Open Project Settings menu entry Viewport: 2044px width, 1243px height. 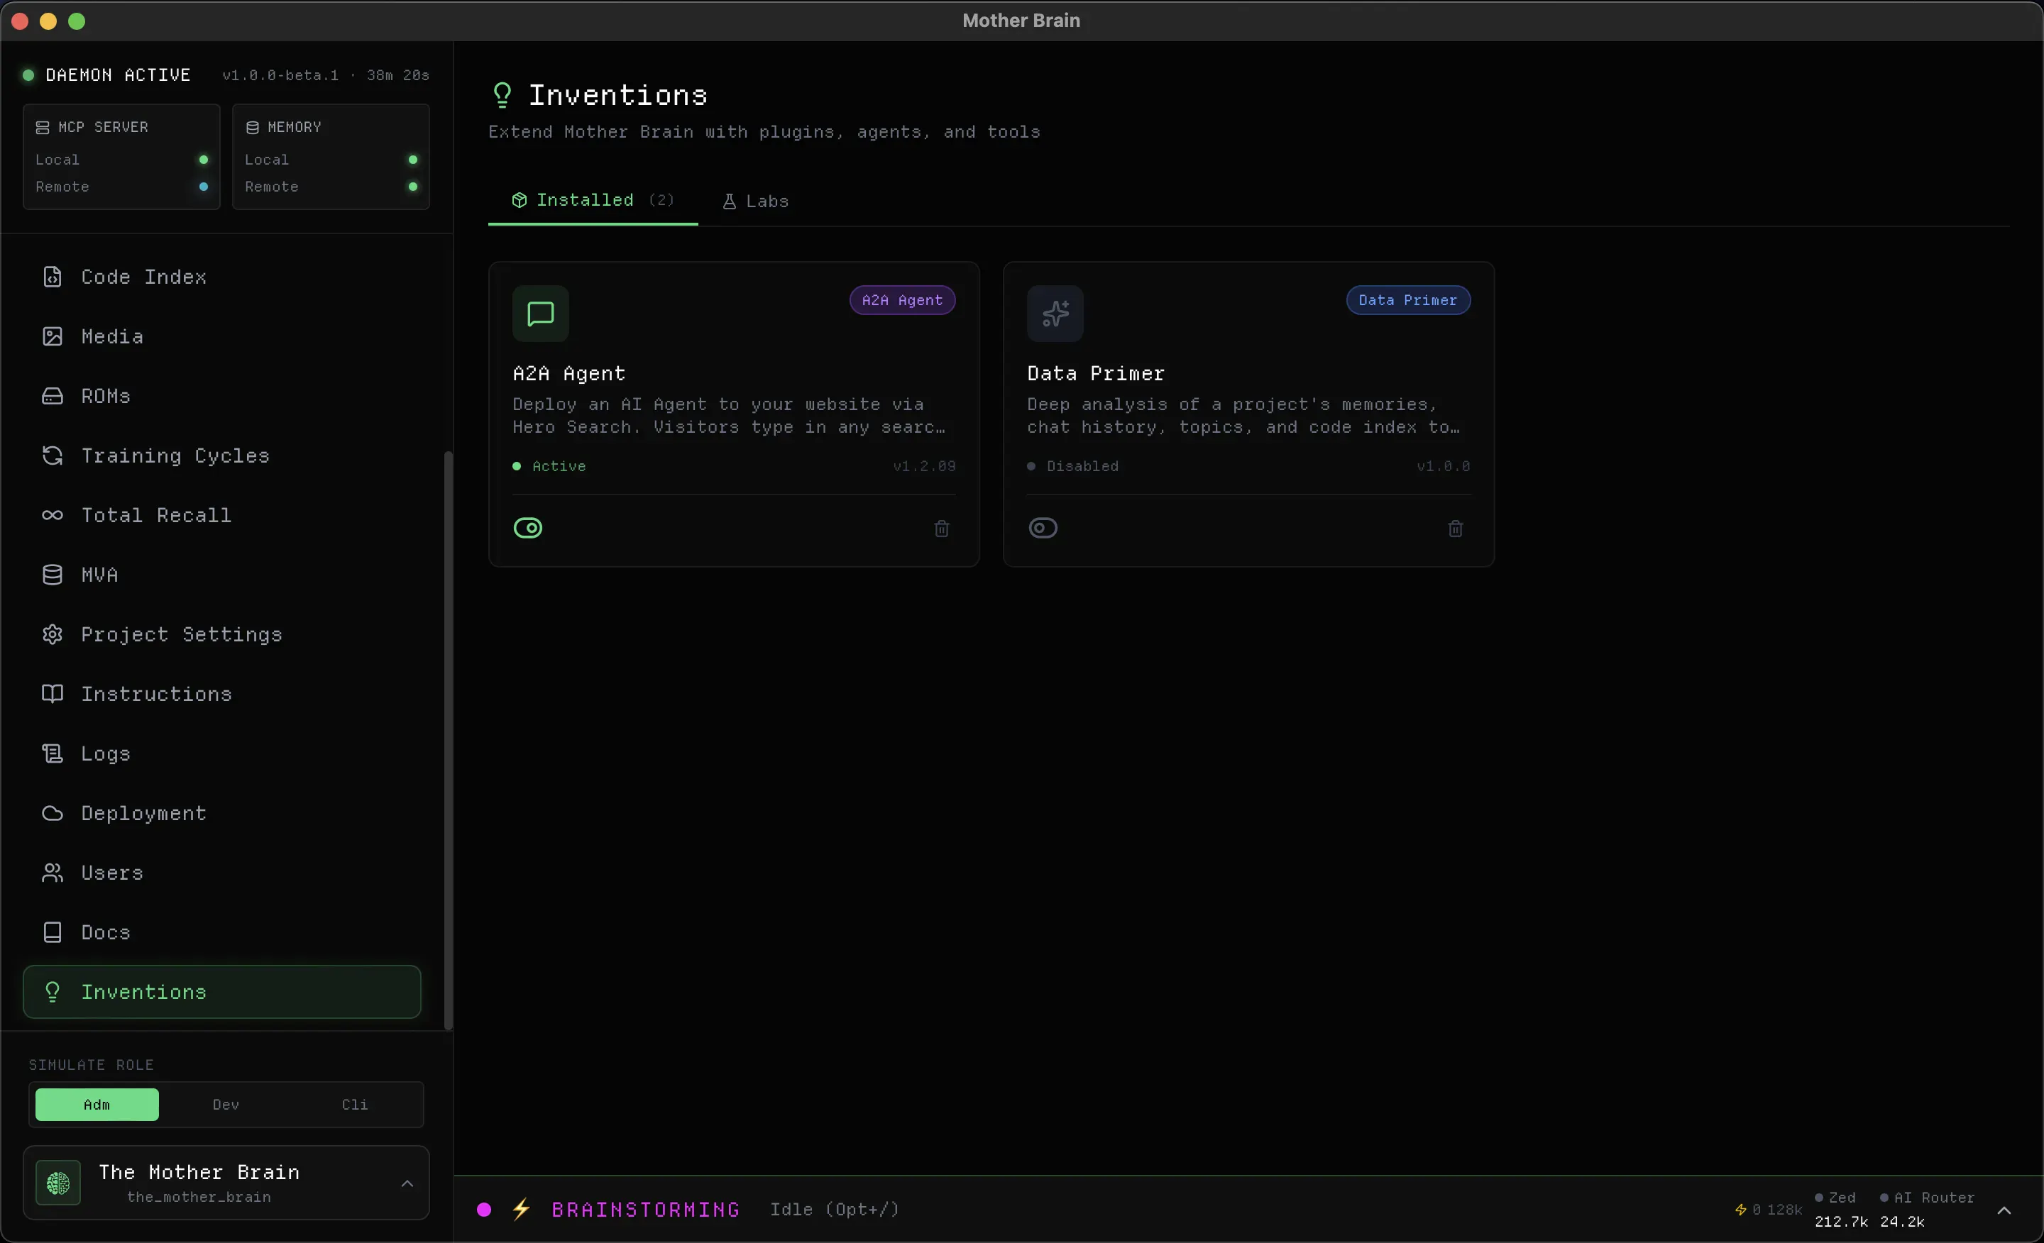pos(221,634)
